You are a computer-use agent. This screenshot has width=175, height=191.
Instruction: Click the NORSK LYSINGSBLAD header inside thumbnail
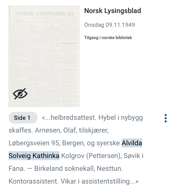[44, 14]
